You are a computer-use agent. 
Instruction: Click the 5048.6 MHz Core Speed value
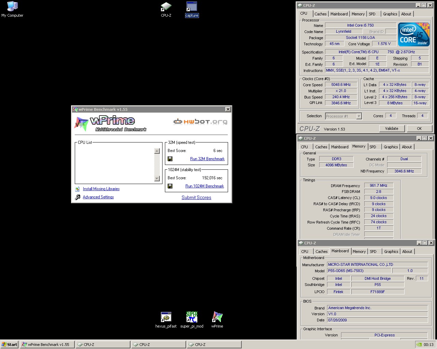pyautogui.click(x=341, y=85)
